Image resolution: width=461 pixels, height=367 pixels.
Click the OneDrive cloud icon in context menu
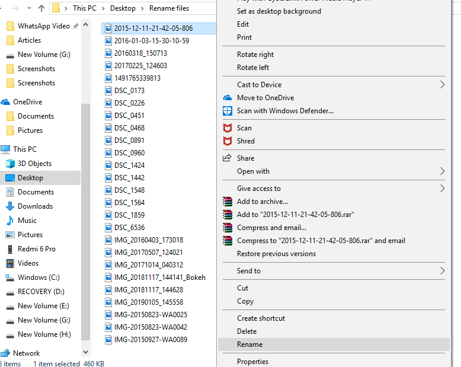[227, 98]
